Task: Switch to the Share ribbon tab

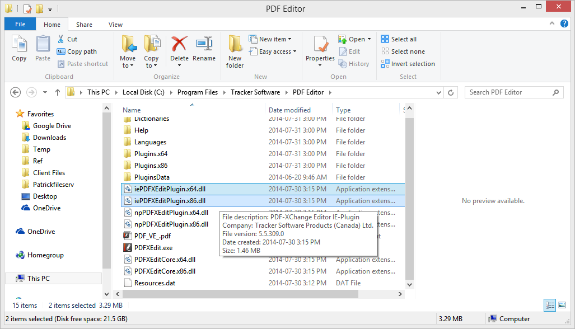Action: [x=84, y=25]
